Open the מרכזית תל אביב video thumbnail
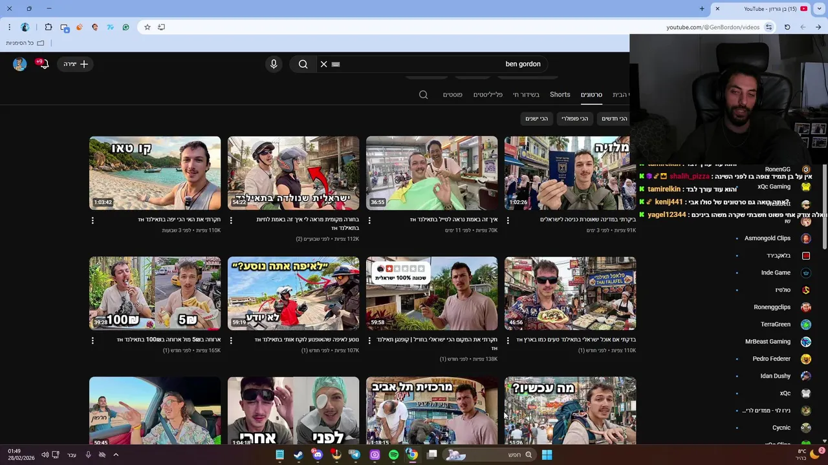 (432, 410)
